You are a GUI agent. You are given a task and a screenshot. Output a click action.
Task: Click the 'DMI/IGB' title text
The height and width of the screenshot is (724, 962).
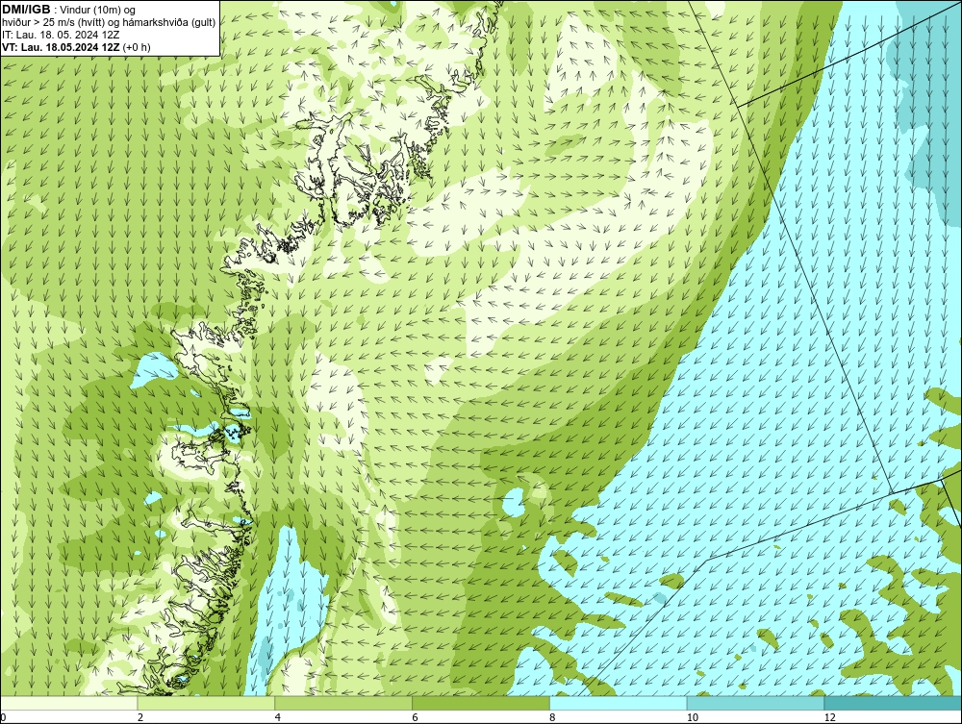tap(26, 10)
